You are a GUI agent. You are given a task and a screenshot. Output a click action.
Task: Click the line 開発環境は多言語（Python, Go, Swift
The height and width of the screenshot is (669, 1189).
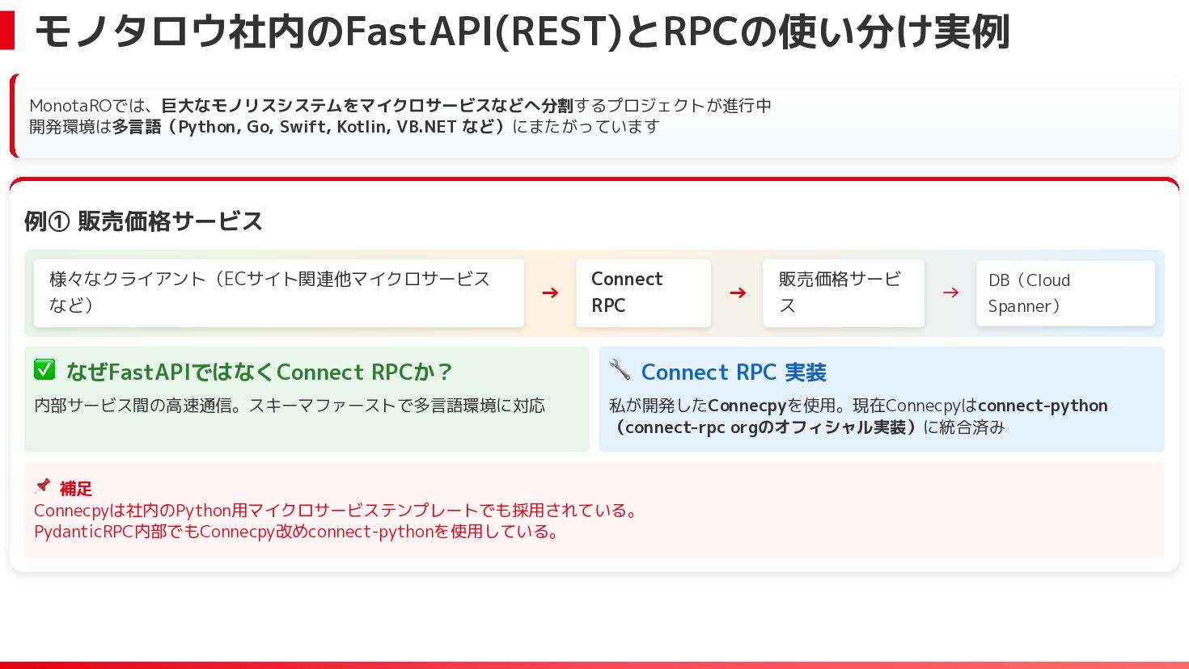[345, 126]
